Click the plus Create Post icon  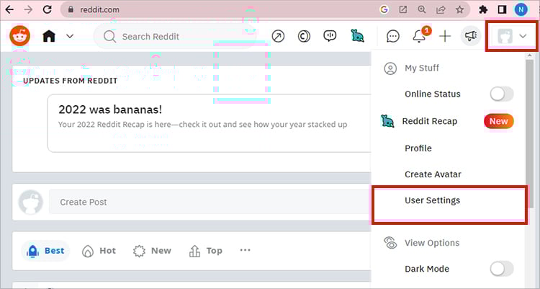(x=445, y=36)
